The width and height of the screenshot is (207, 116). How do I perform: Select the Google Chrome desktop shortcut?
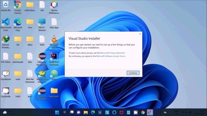pyautogui.click(x=18, y=7)
